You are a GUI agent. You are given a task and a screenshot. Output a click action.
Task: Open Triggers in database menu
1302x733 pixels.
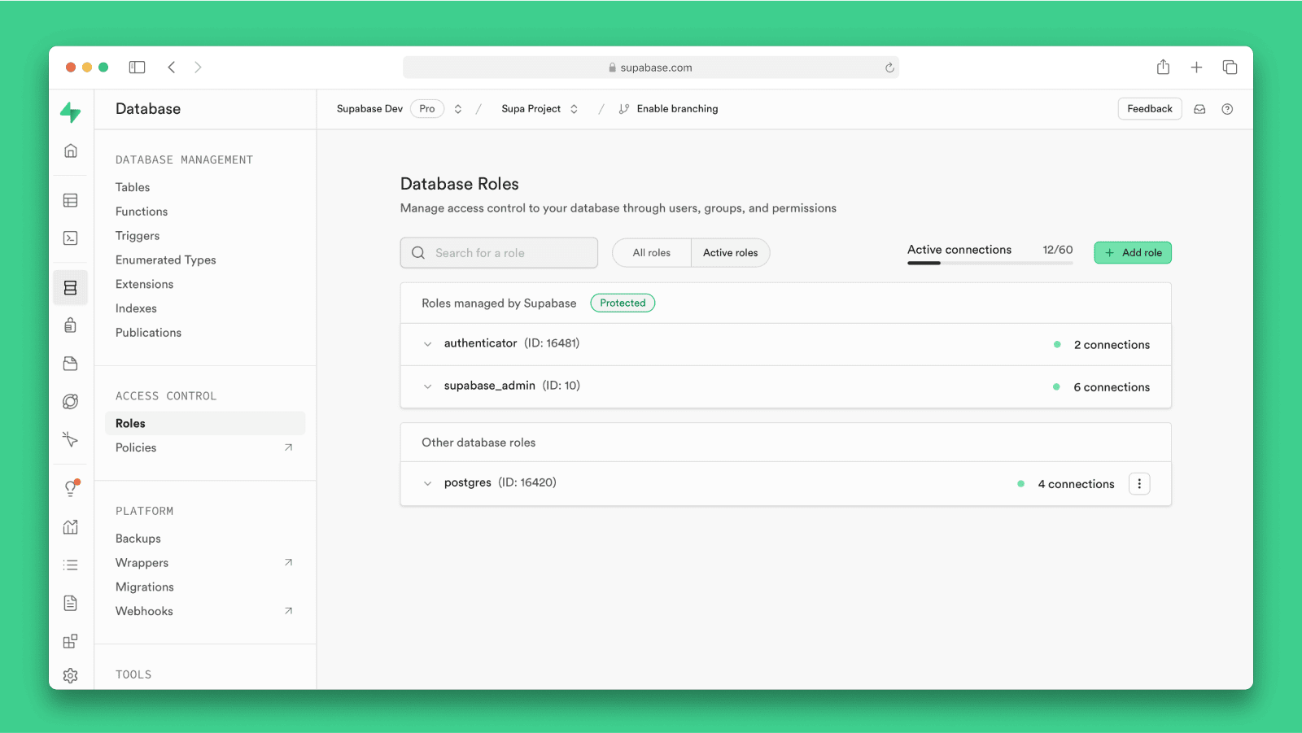point(138,236)
